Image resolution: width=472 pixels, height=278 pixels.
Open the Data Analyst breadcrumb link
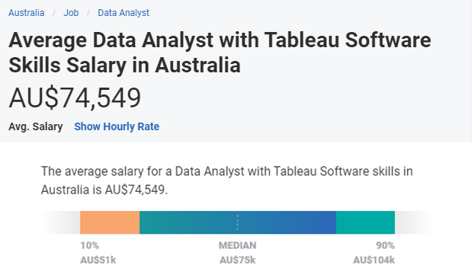[124, 13]
